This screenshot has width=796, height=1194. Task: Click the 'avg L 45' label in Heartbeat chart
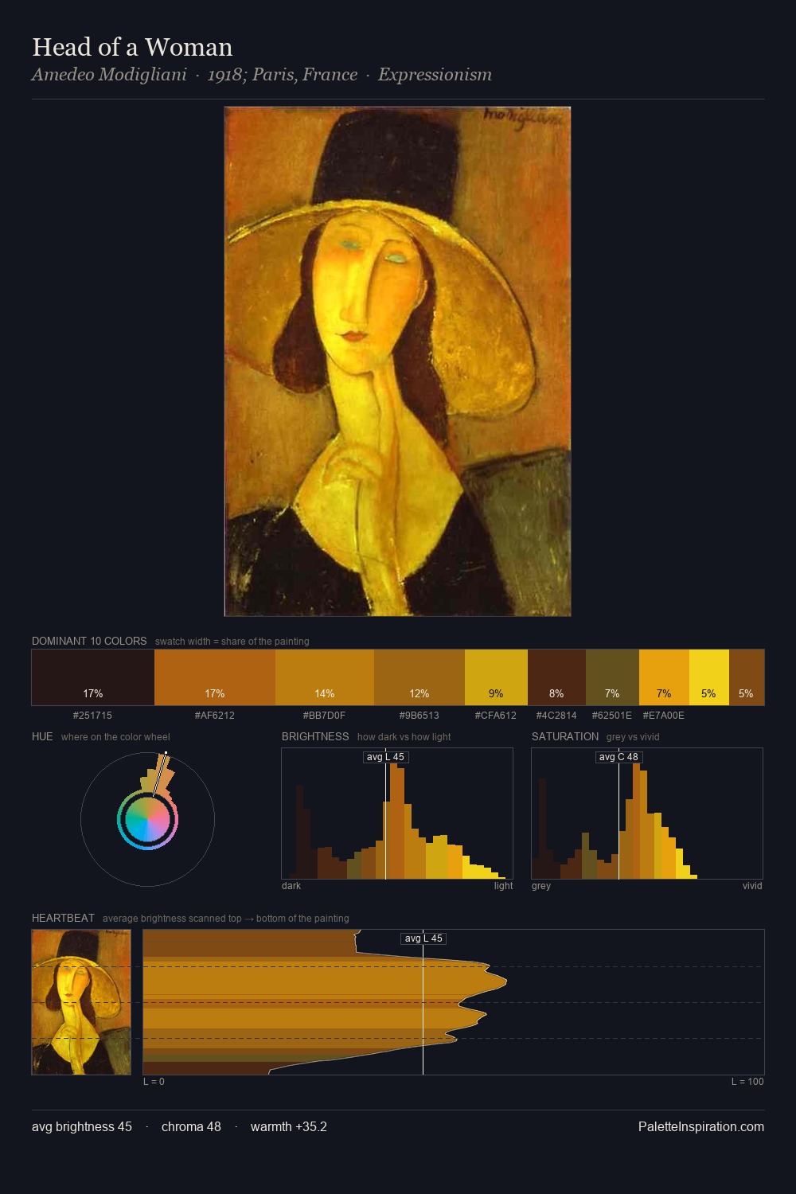click(x=423, y=938)
